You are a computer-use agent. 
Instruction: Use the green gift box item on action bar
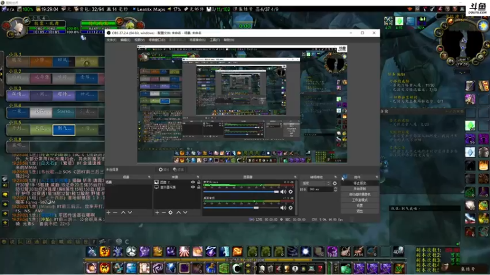click(224, 268)
